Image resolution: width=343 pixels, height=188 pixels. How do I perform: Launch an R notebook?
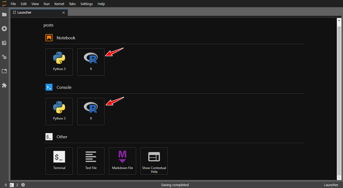91,62
